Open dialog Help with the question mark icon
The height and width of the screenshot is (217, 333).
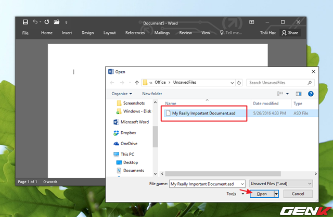click(x=311, y=94)
